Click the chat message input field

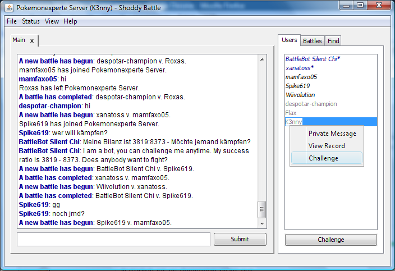coord(113,239)
